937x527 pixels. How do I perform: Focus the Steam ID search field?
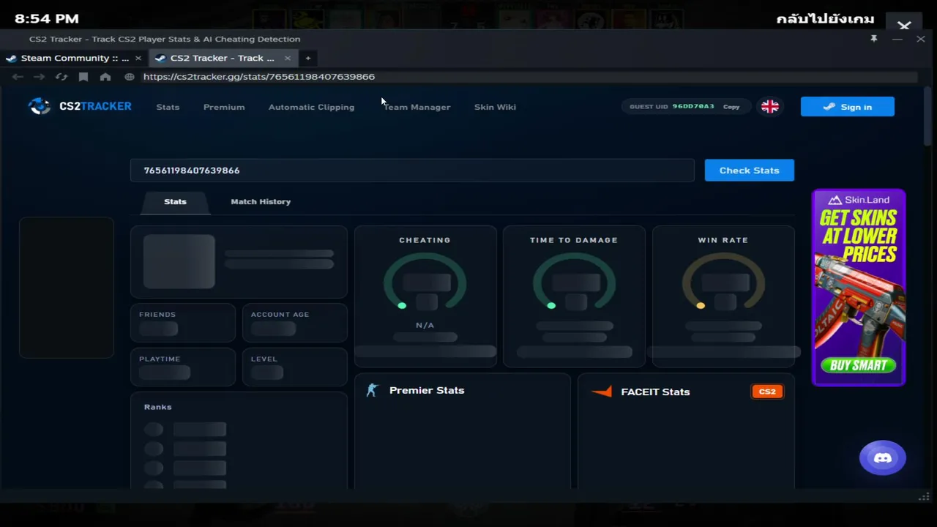coord(412,171)
